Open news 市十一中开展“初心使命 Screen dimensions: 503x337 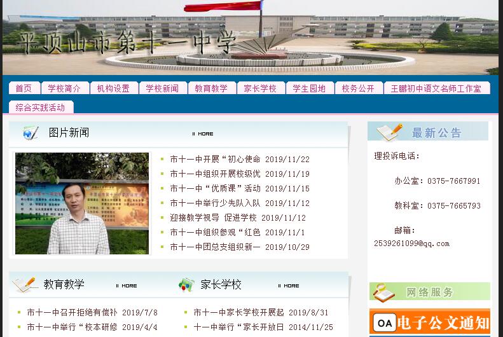pyautogui.click(x=215, y=160)
